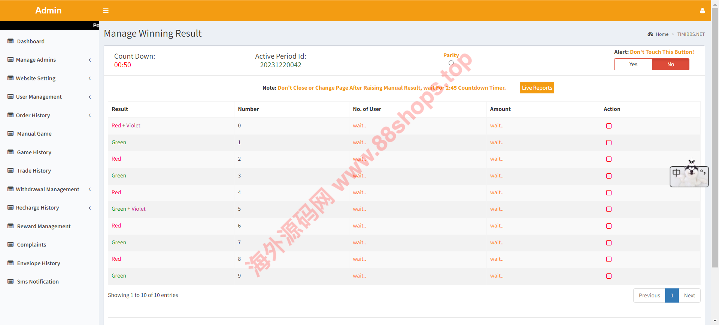Viewport: 719px width, 325px height.
Task: Click the Live Reports button
Action: pyautogui.click(x=537, y=88)
